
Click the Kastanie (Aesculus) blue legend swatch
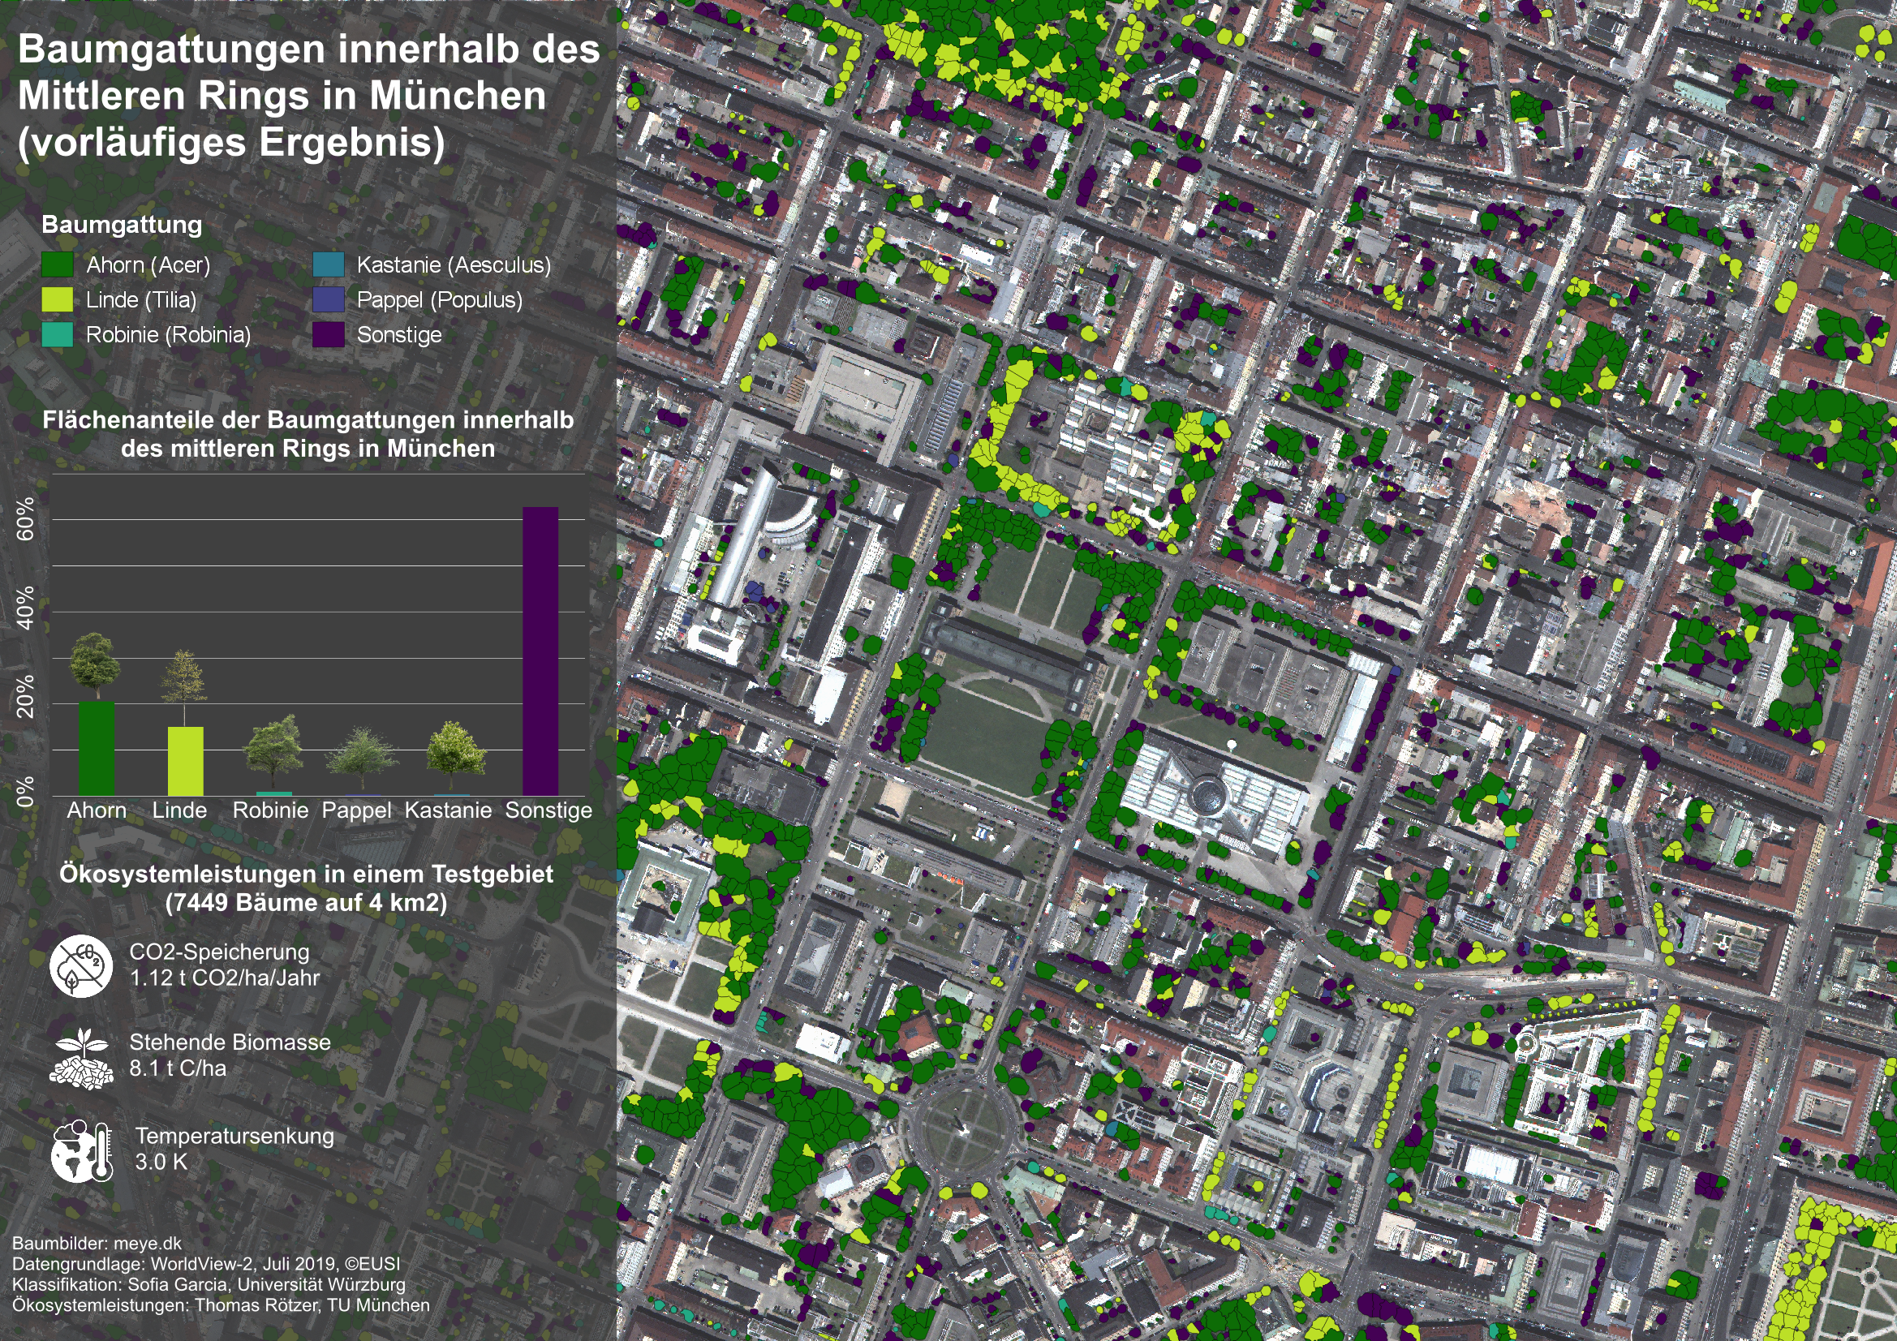[x=328, y=264]
